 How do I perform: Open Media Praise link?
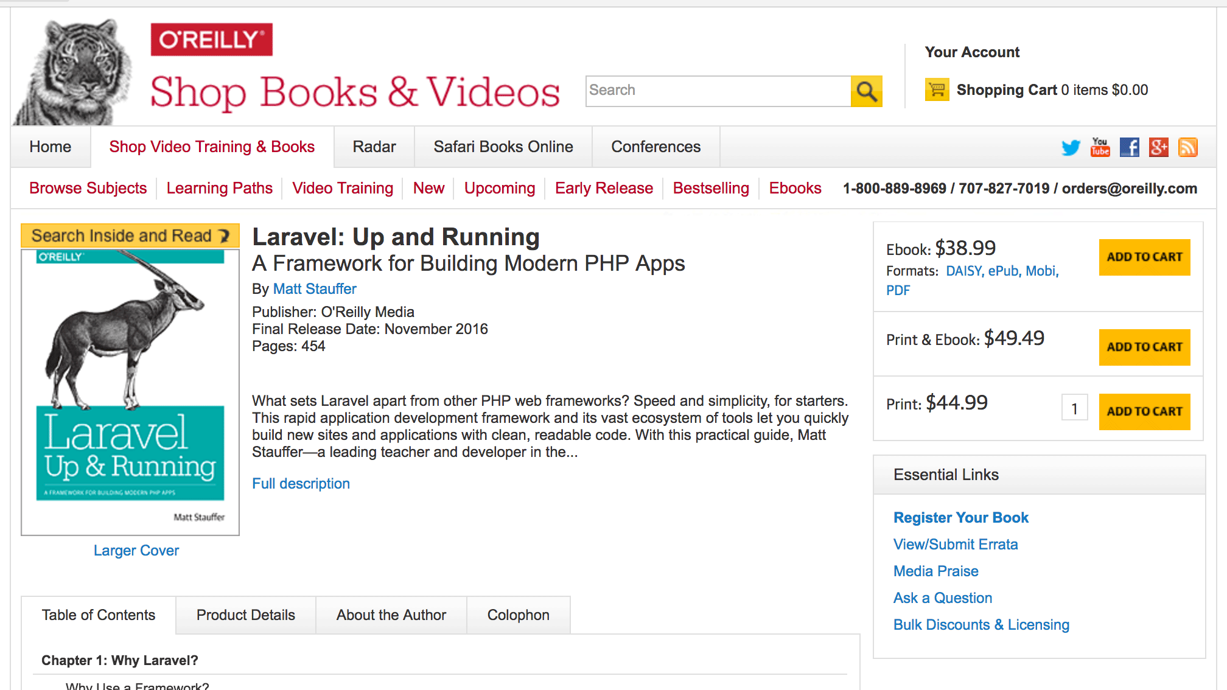point(936,571)
